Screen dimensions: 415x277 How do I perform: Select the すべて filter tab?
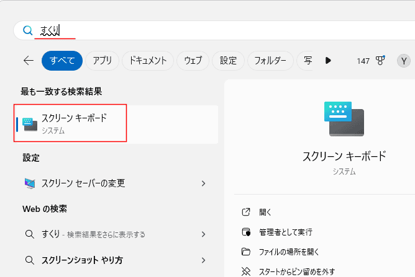[62, 61]
